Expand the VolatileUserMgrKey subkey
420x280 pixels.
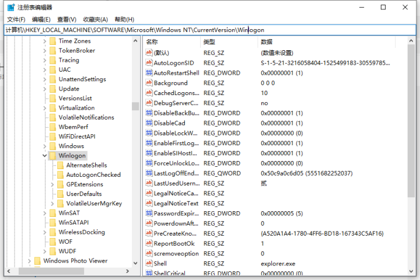point(52,204)
